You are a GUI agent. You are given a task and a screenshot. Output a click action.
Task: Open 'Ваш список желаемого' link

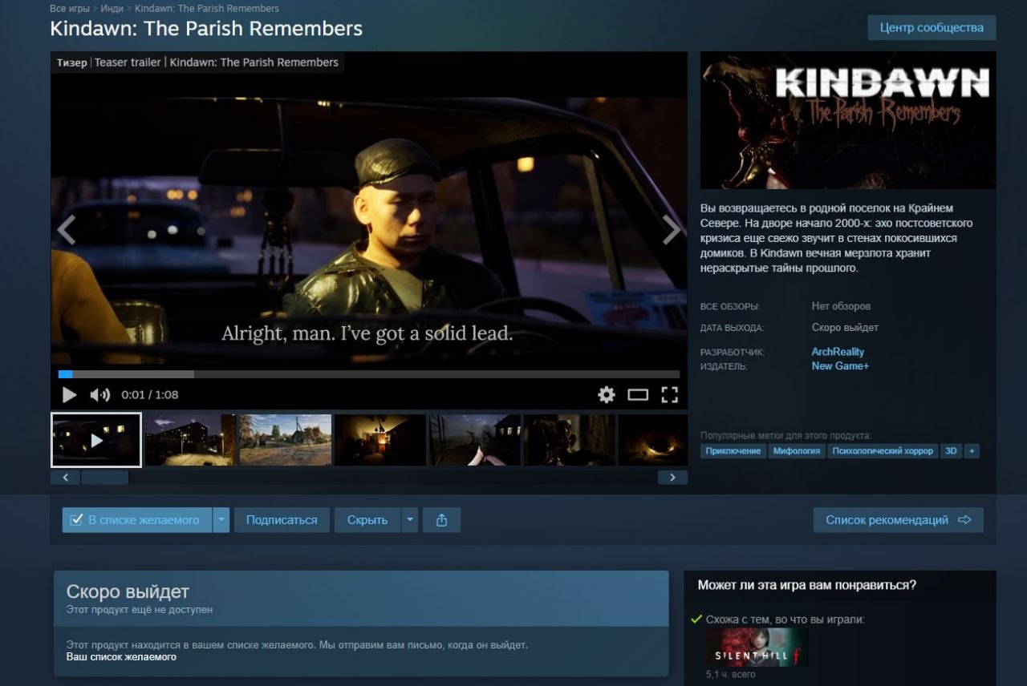pos(121,657)
